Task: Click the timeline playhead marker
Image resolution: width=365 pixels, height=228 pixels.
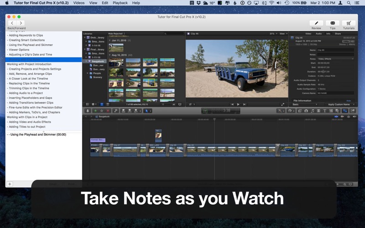Action: pos(214,119)
